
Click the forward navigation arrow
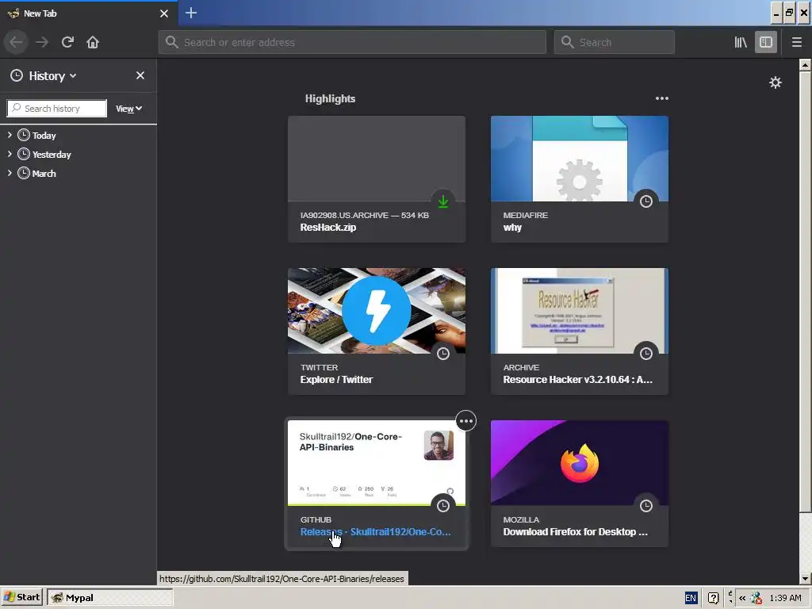(x=42, y=42)
